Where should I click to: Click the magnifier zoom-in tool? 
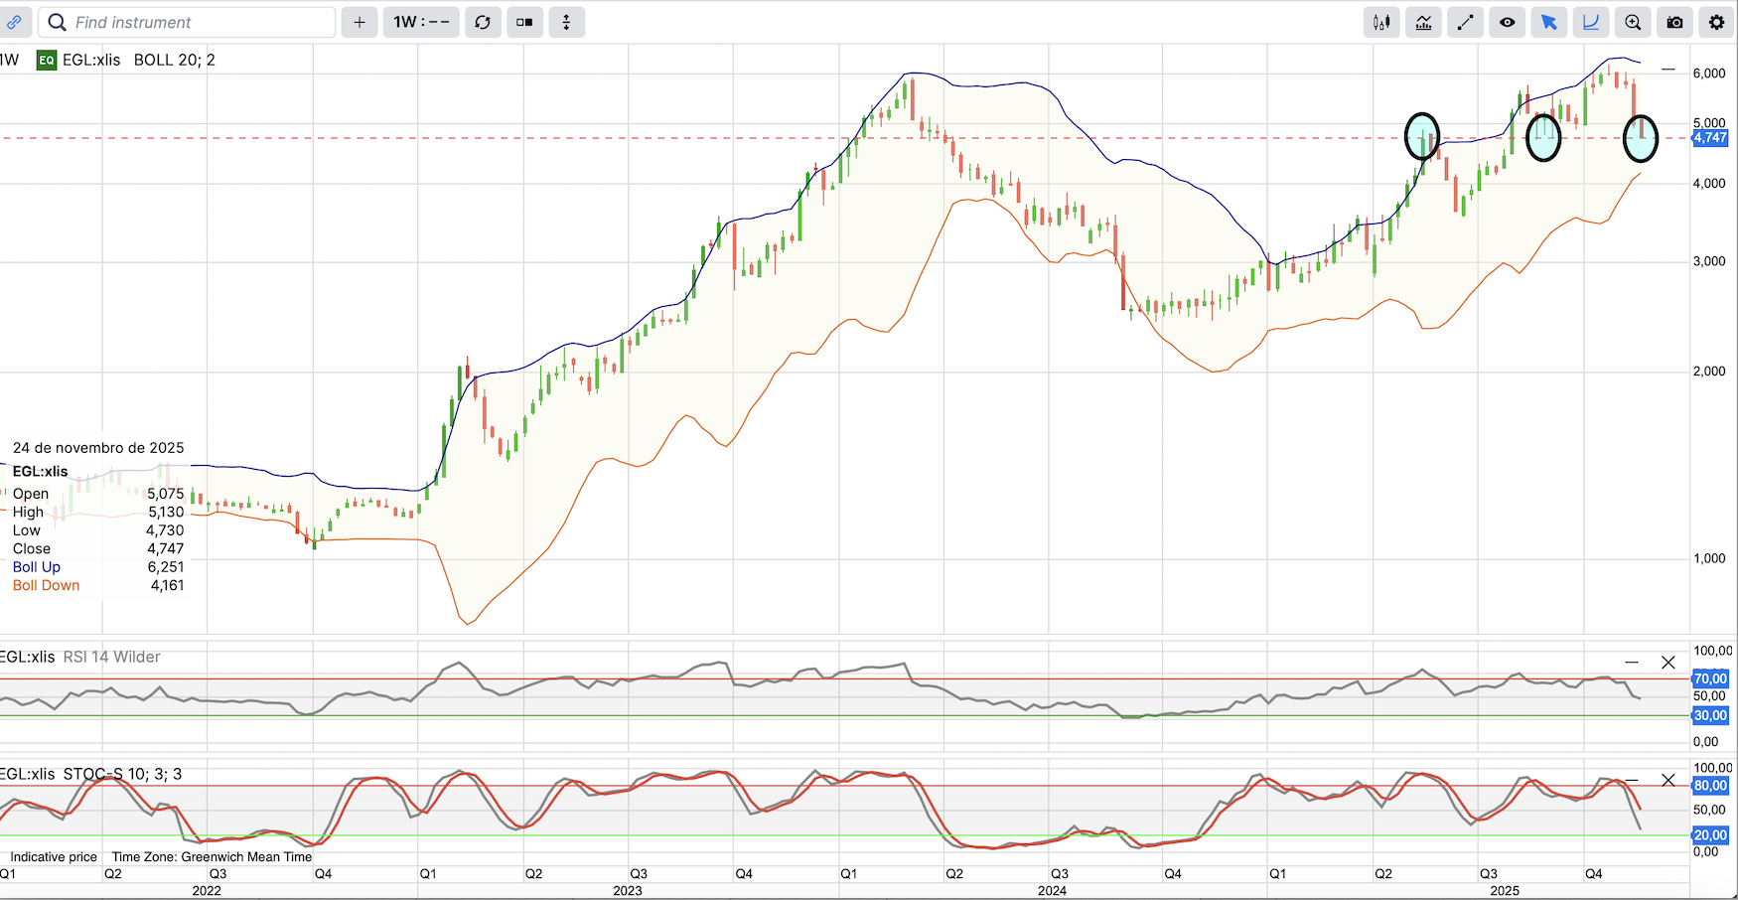pyautogui.click(x=1633, y=22)
